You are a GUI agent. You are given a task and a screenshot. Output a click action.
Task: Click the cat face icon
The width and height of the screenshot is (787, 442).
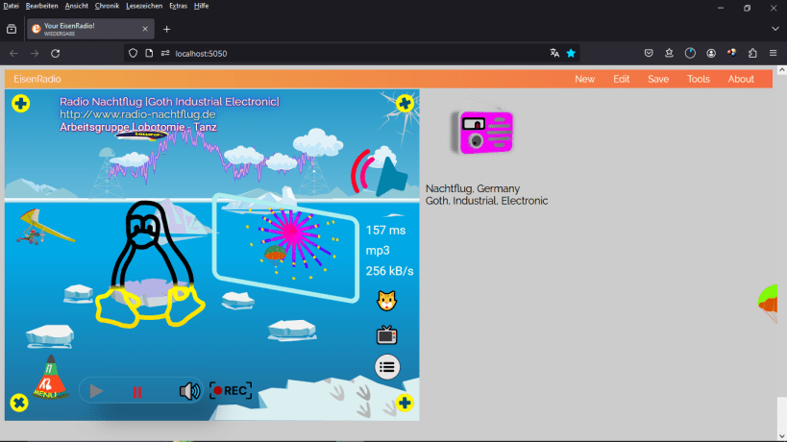[386, 301]
